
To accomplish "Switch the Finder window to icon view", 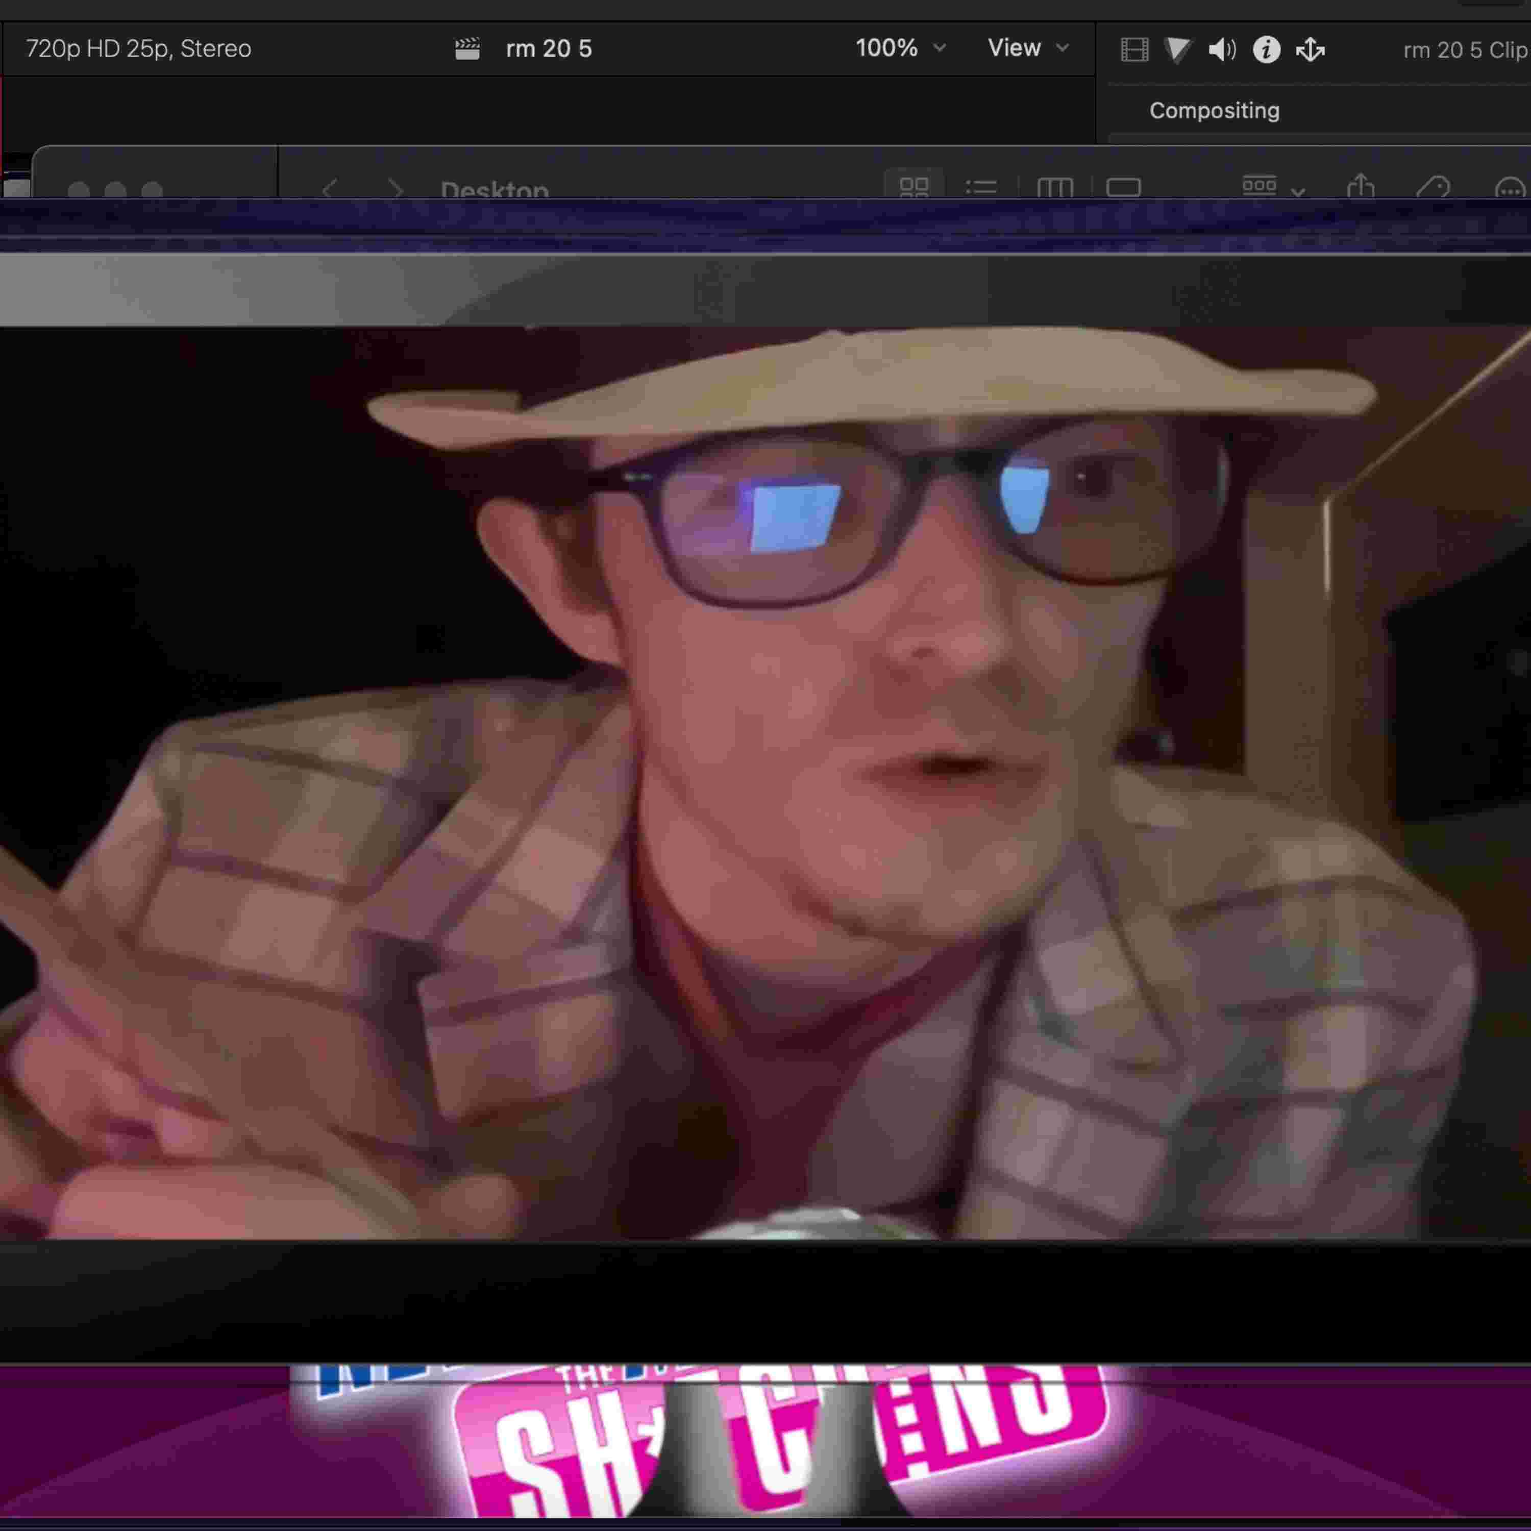I will coord(915,185).
